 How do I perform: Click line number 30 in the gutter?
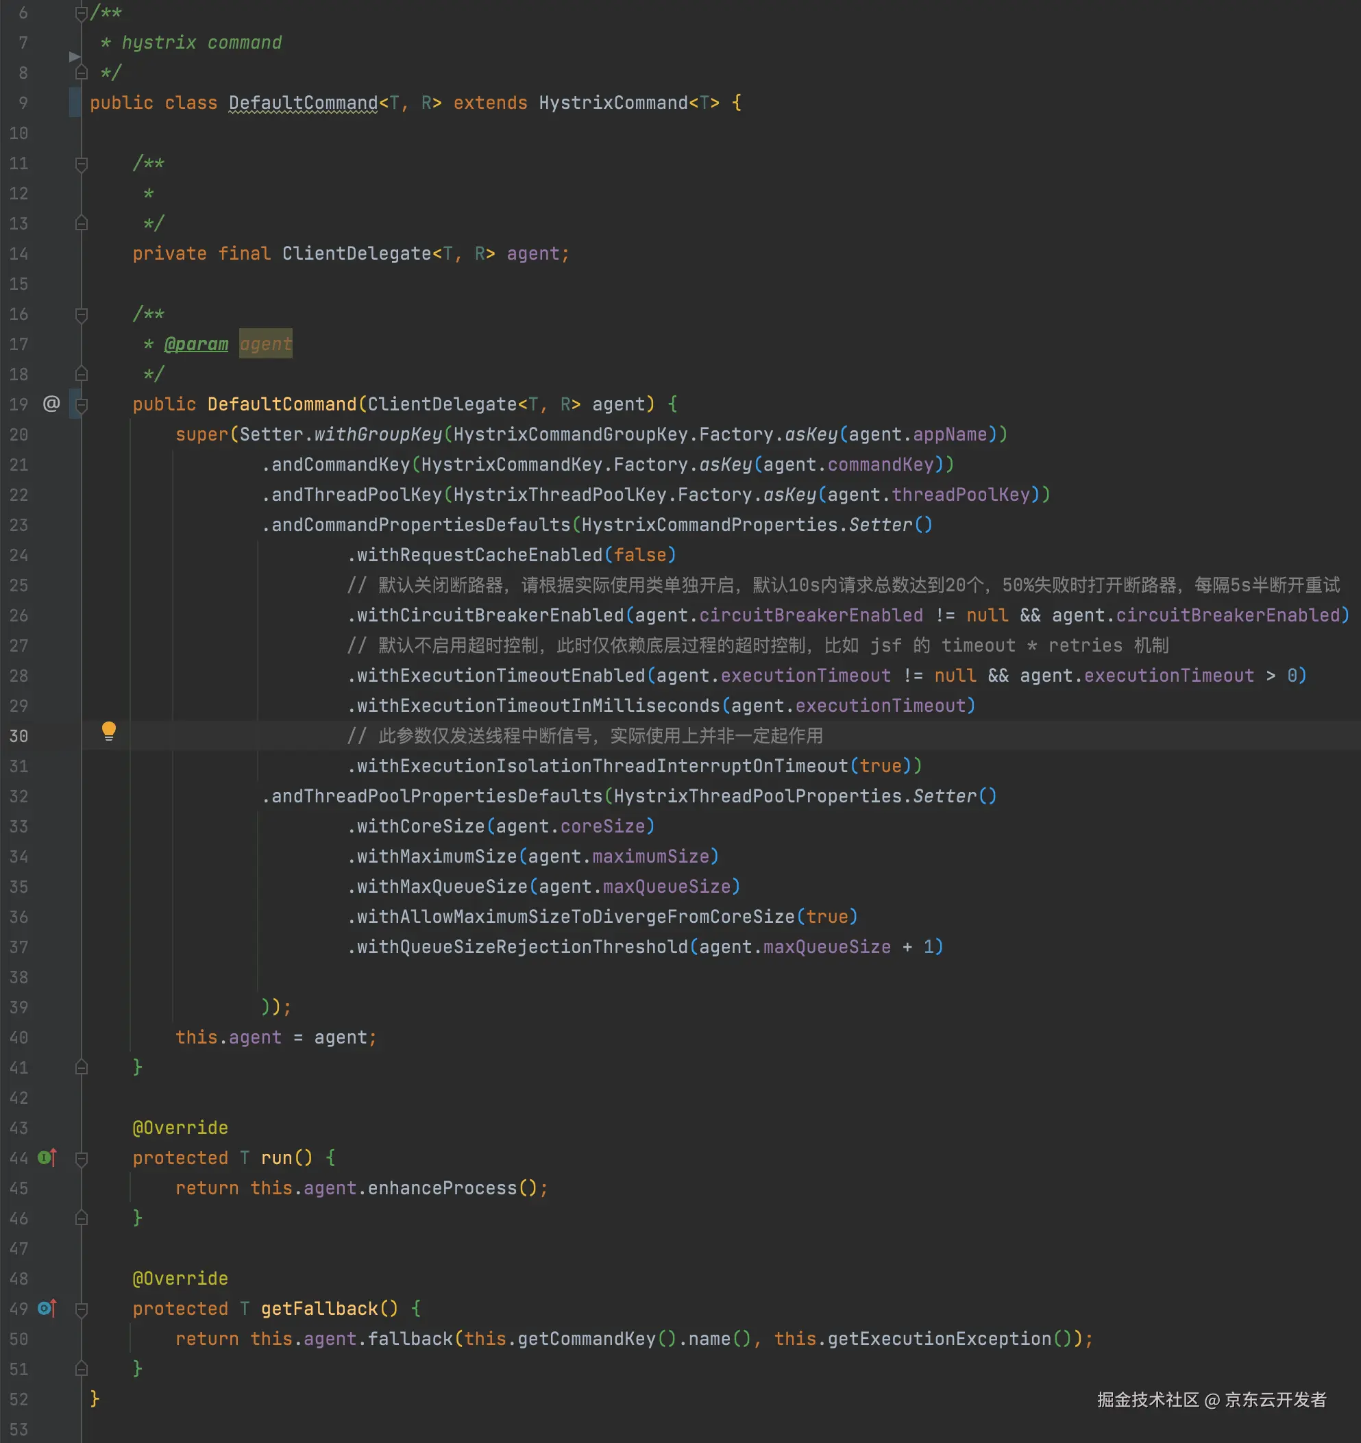(19, 736)
